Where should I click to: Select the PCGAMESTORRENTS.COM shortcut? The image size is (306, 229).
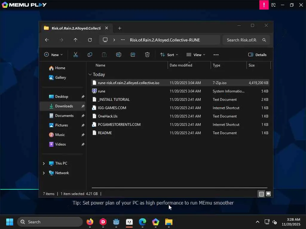180,125
